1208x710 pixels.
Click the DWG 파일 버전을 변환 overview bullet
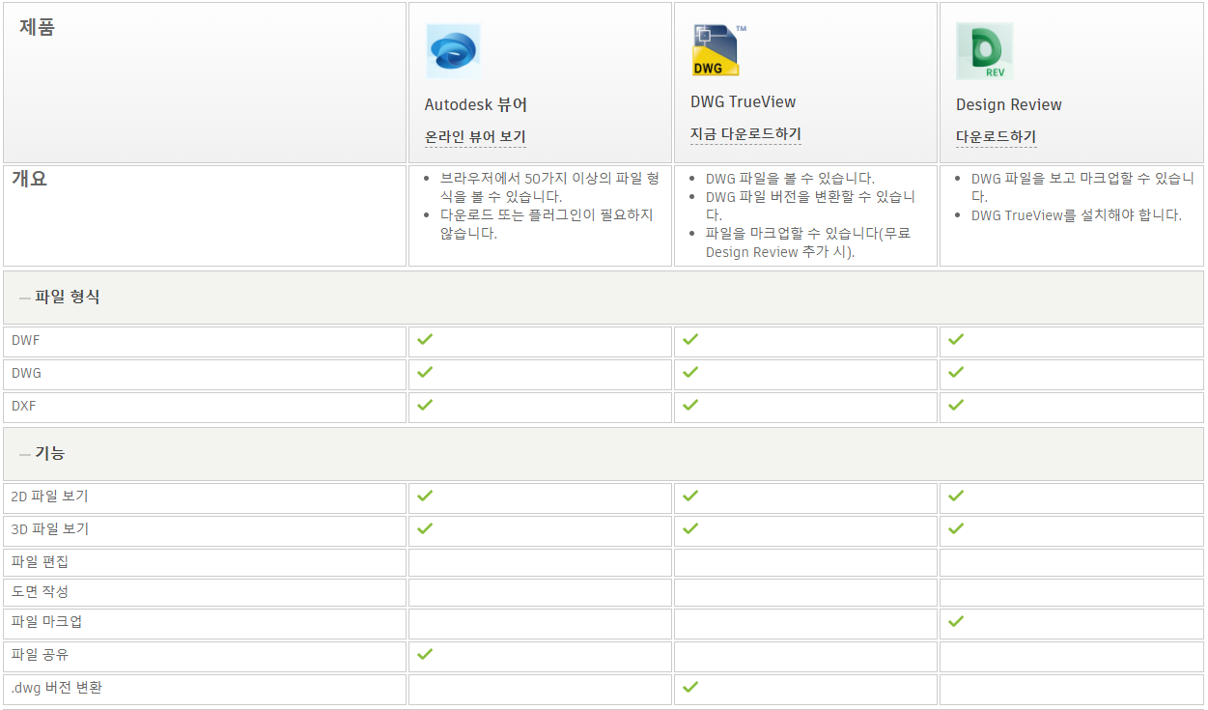[811, 206]
